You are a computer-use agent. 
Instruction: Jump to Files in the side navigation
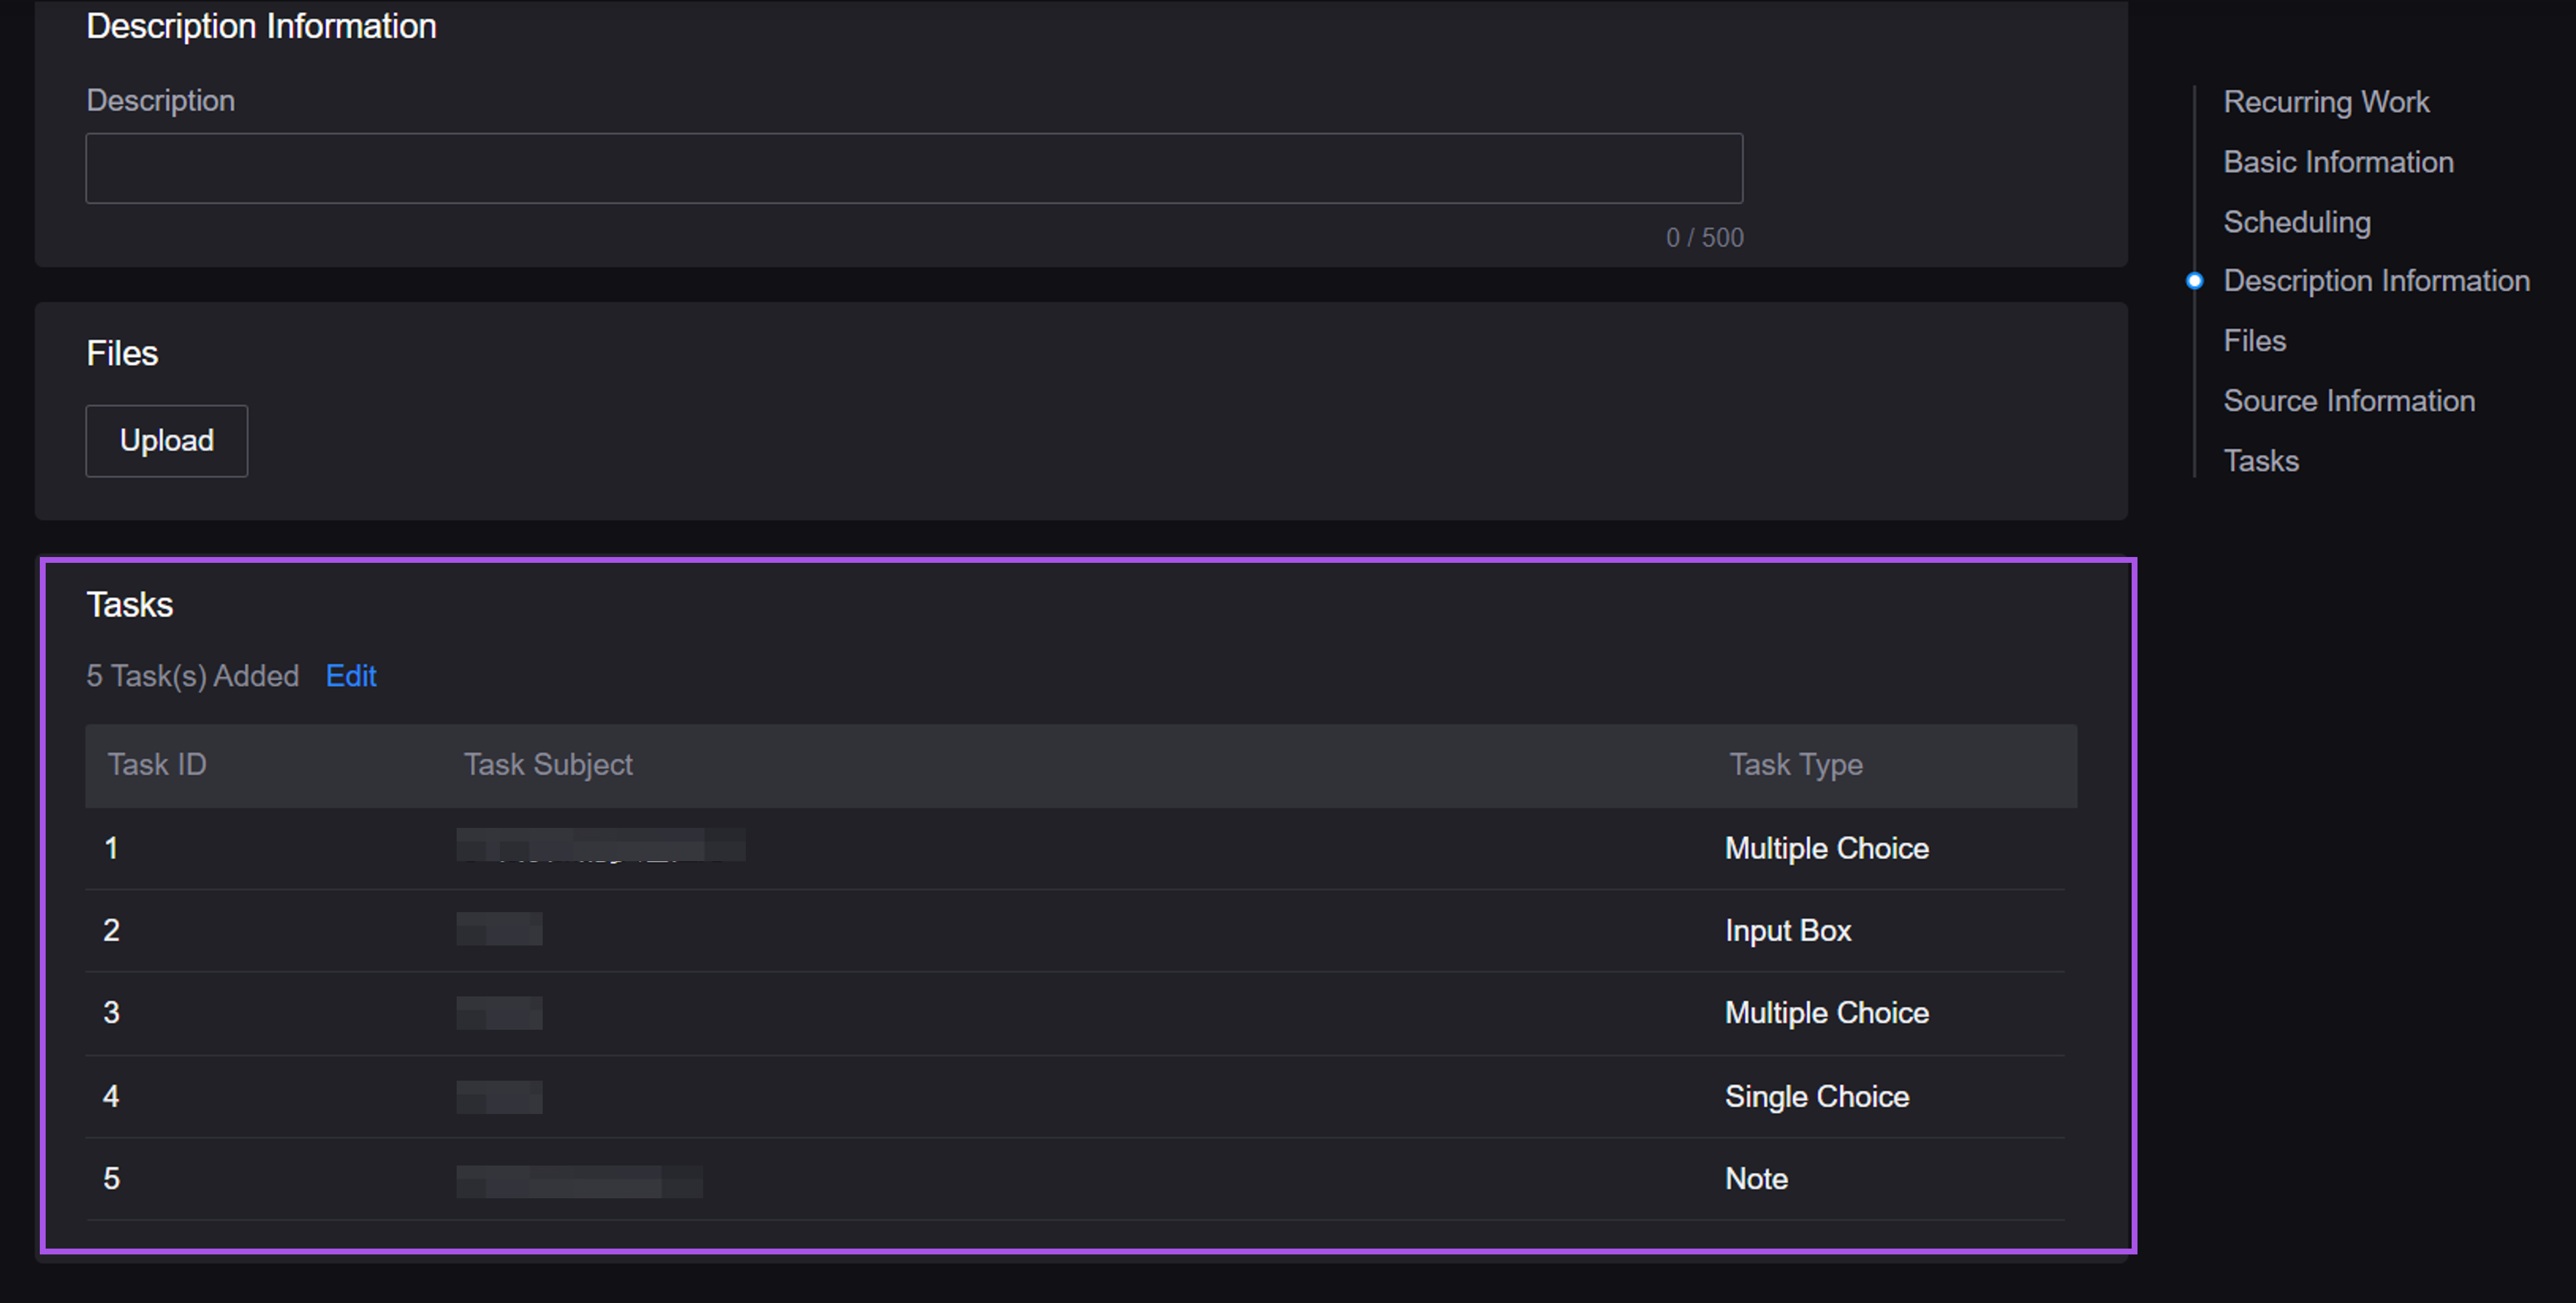coord(2254,341)
